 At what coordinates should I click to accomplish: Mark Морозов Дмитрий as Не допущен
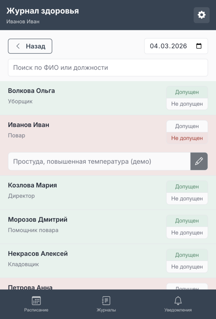187,233
